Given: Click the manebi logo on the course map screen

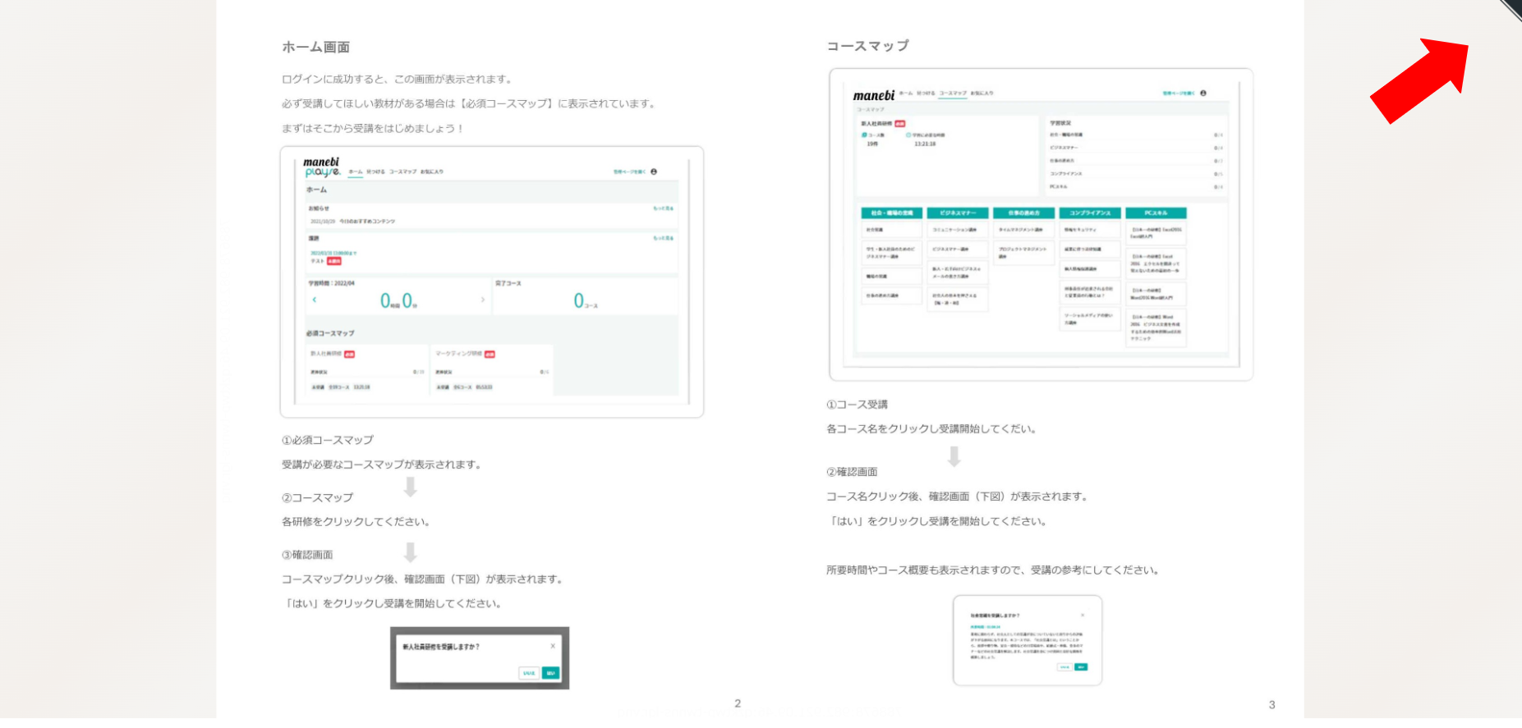Looking at the screenshot, I should point(873,95).
